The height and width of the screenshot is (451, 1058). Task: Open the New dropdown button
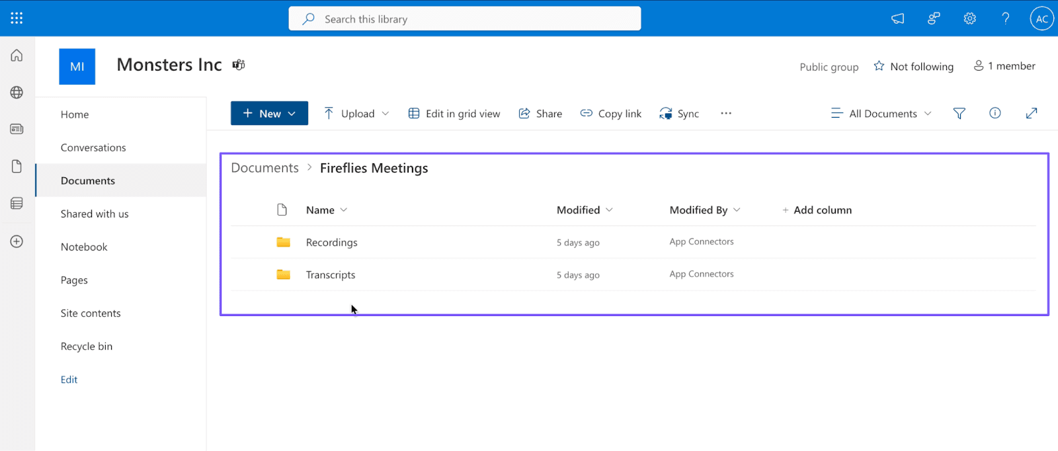(269, 113)
